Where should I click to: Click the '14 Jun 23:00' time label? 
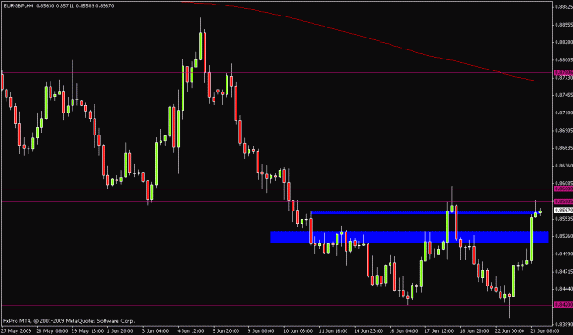coord(368,331)
